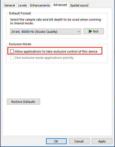The image size is (115, 147).
Task: Click the Default Format group heading
Action: click(x=20, y=13)
